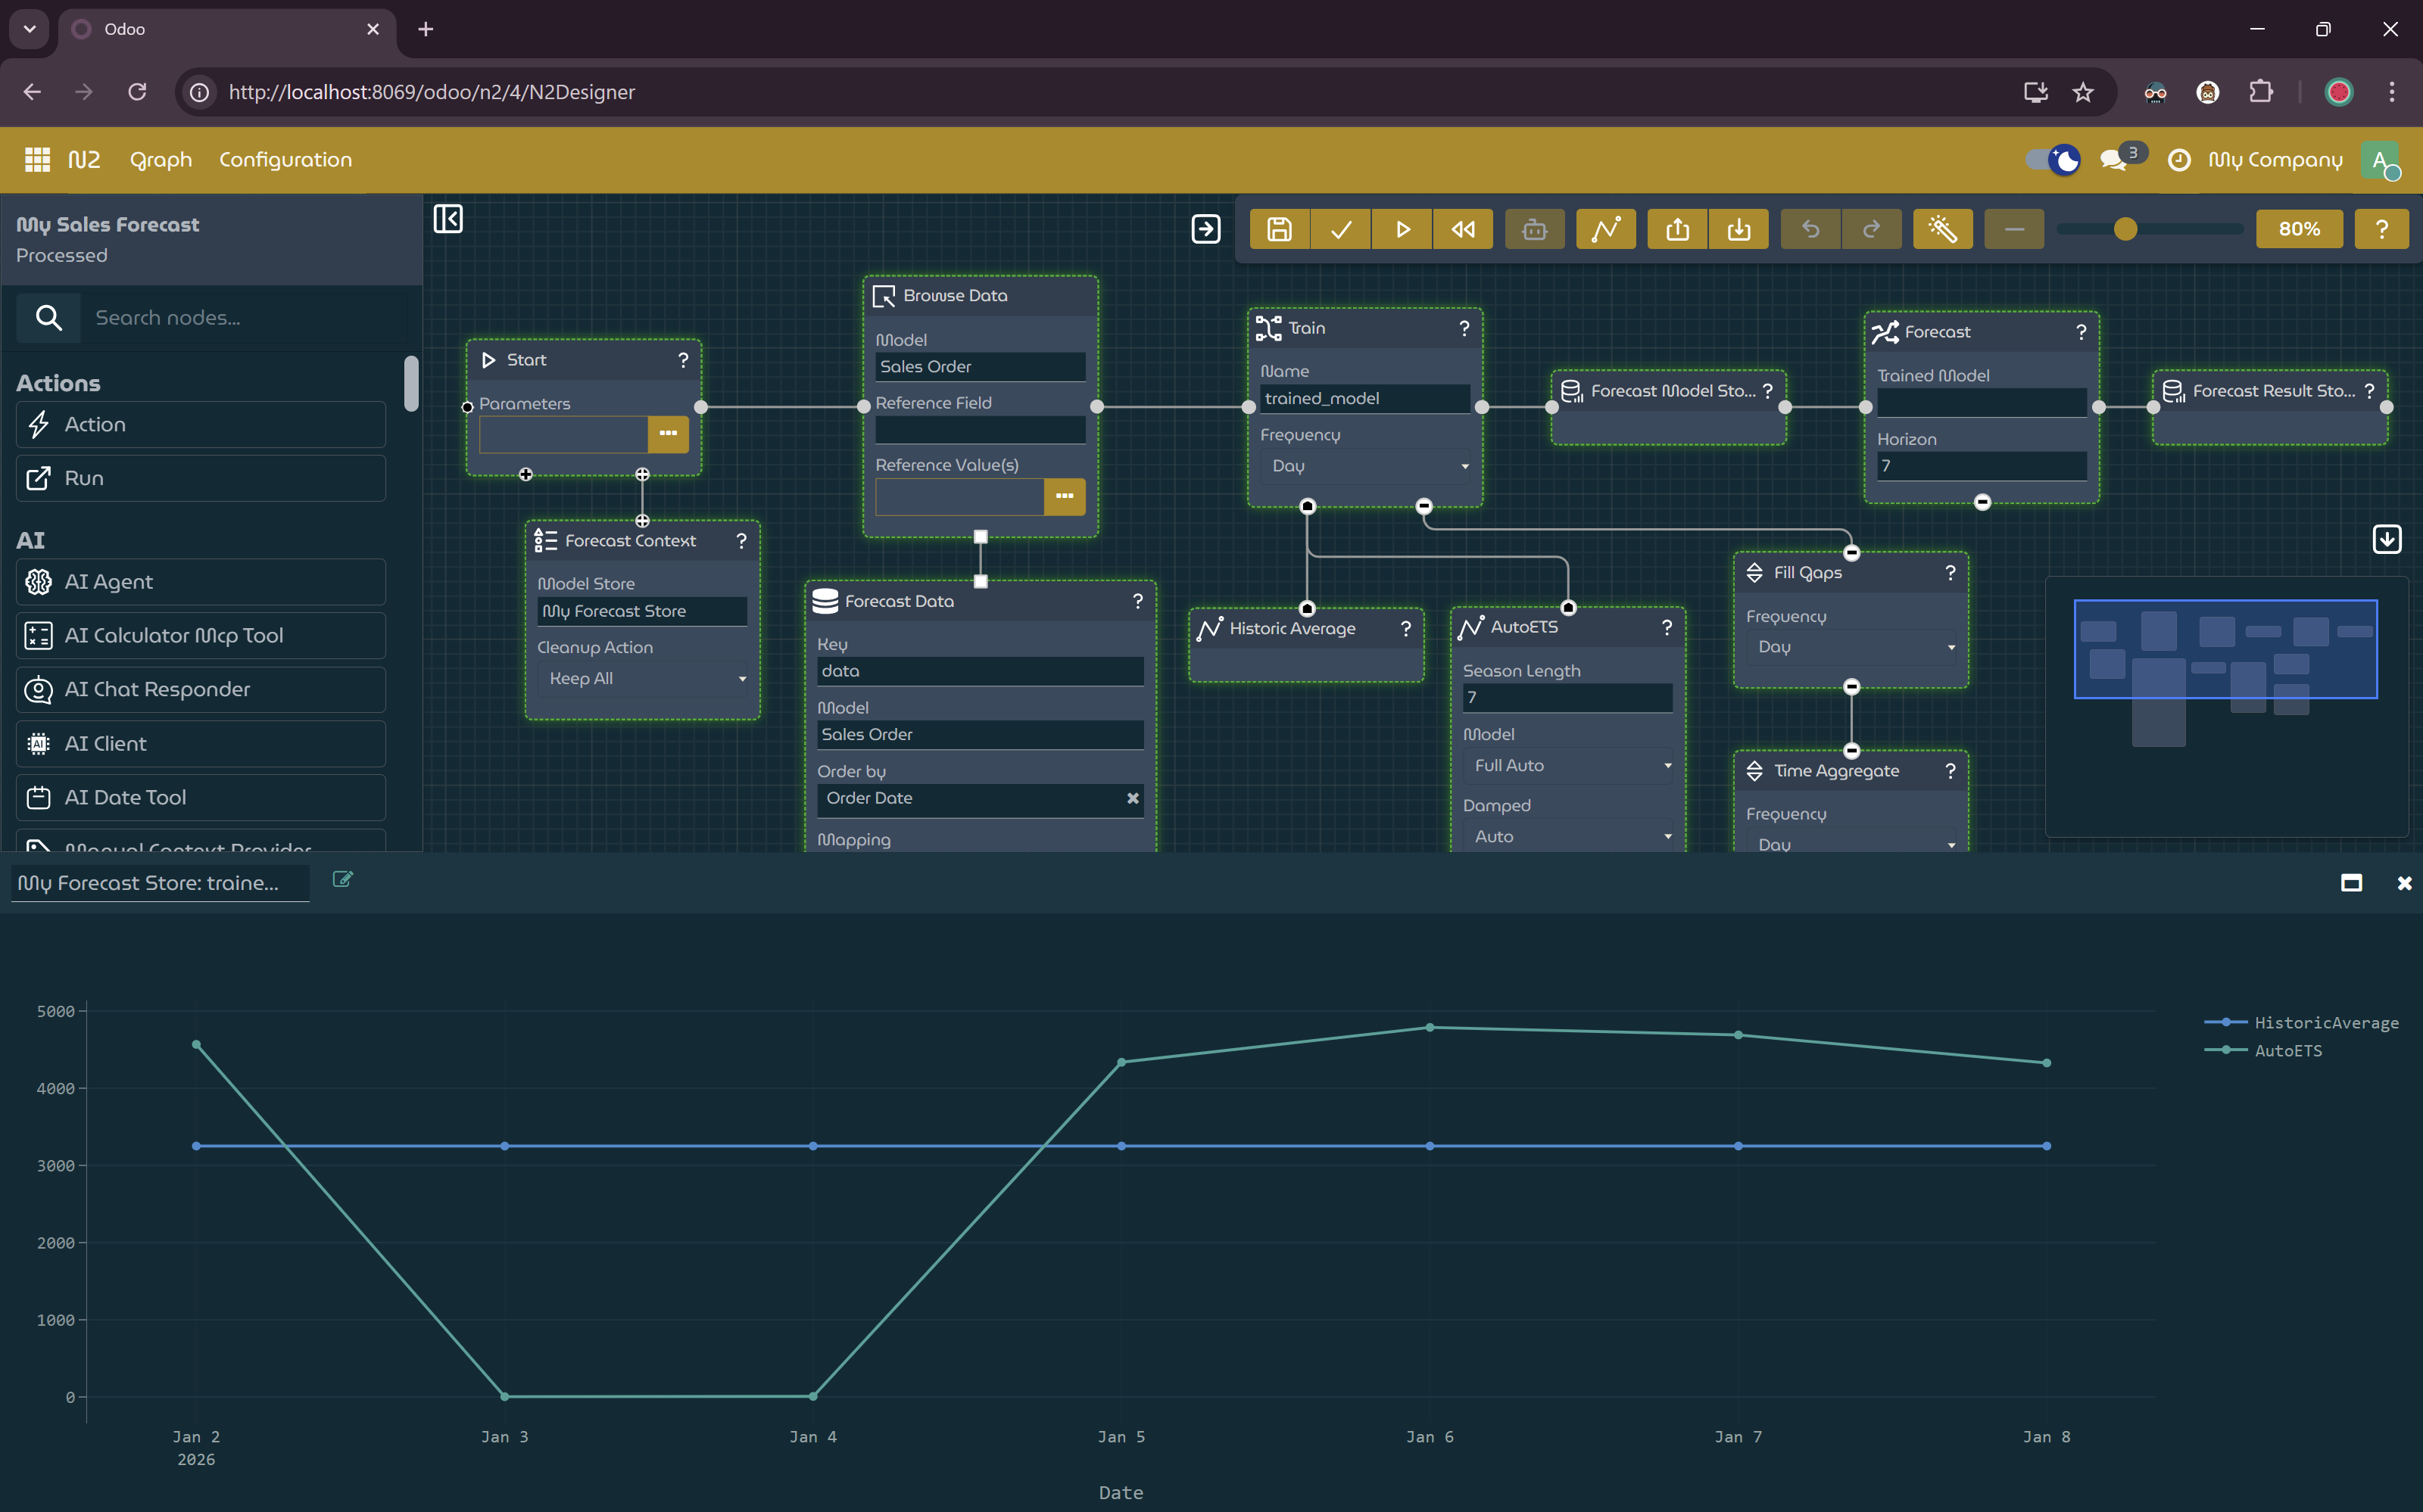2423x1512 pixels.
Task: Save the graph using the save icon
Action: tap(1280, 229)
